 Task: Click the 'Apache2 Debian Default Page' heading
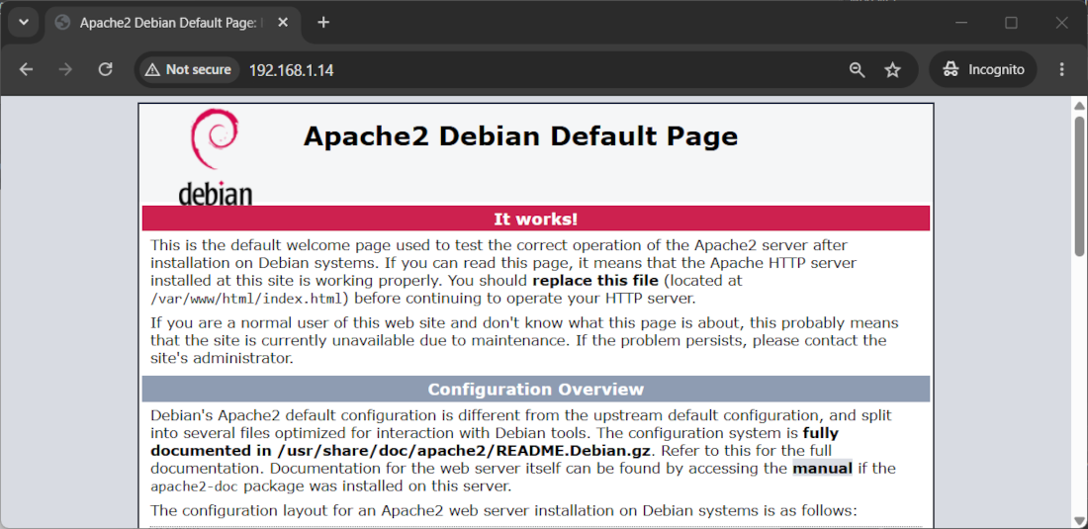point(520,136)
